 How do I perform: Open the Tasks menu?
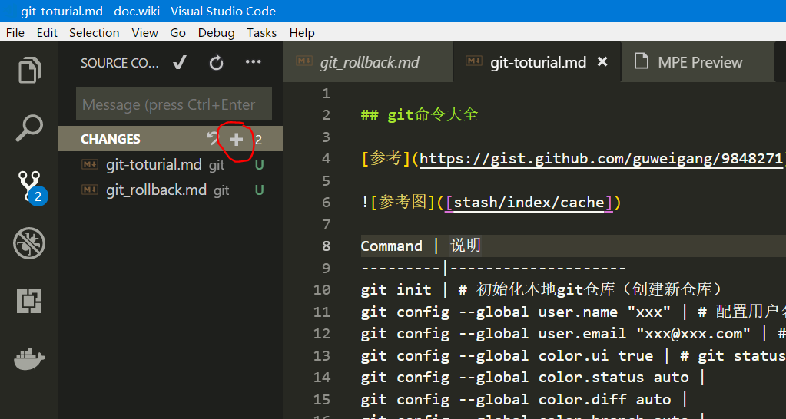point(262,32)
